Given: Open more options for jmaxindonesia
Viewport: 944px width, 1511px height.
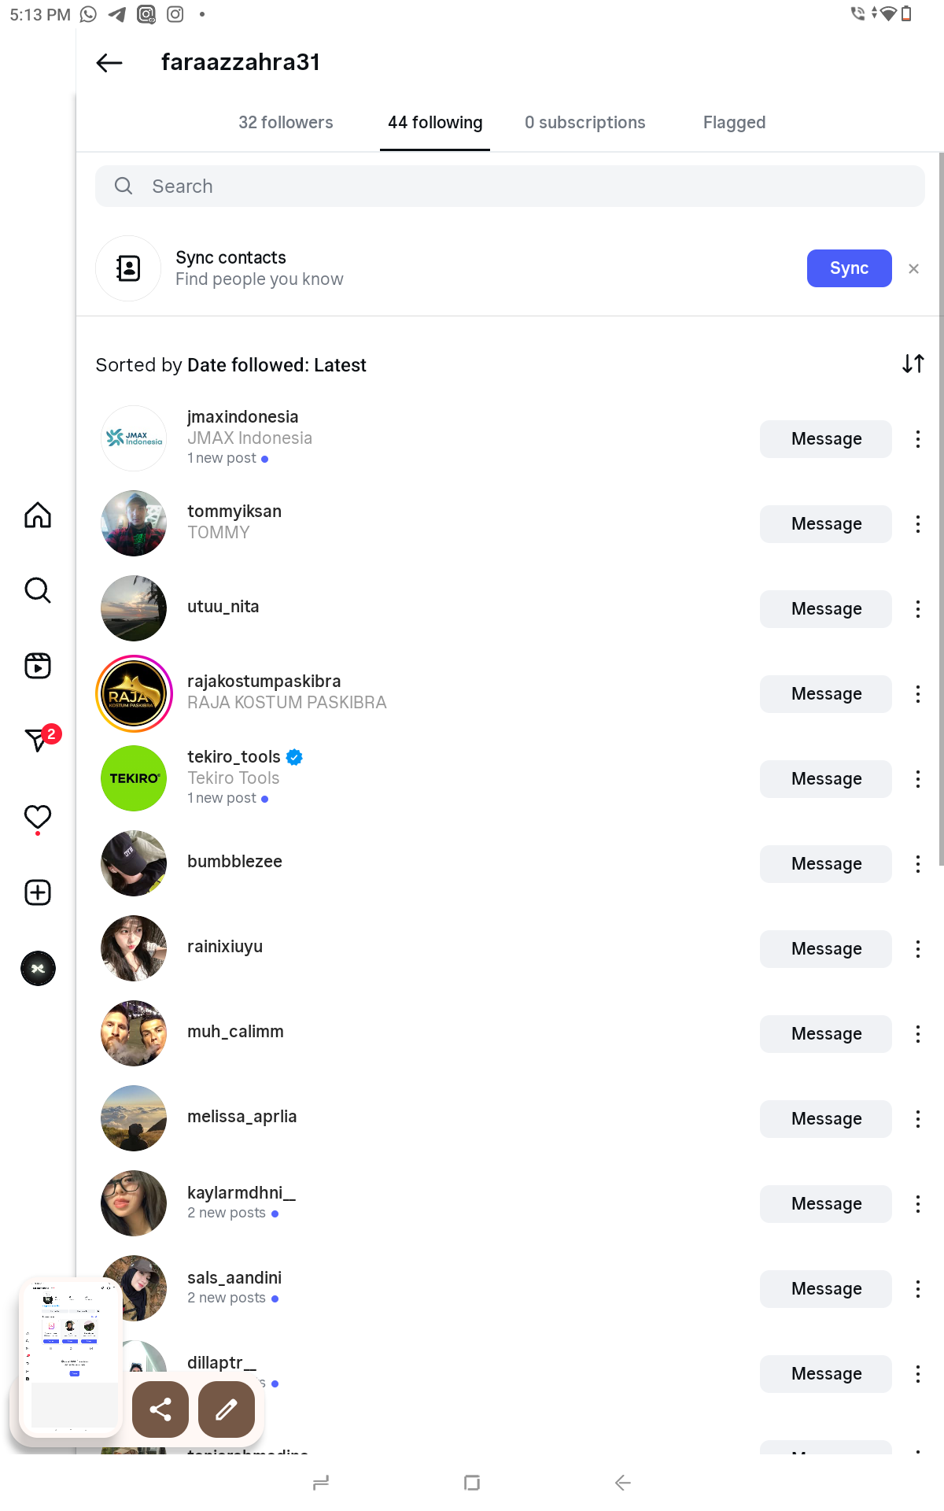Looking at the screenshot, I should coord(917,439).
